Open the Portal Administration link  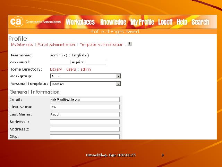(56, 45)
